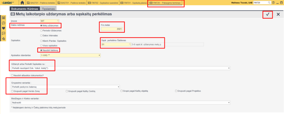Viewport: 284px width, 114px height.
Task: Expand Medžiagos ir Kiekio variantai dropdown
Action: [229, 103]
